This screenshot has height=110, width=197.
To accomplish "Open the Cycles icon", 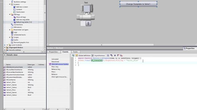I will point(12,40).
